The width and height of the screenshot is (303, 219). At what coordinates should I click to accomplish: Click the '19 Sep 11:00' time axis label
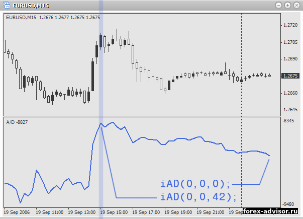[49, 212]
